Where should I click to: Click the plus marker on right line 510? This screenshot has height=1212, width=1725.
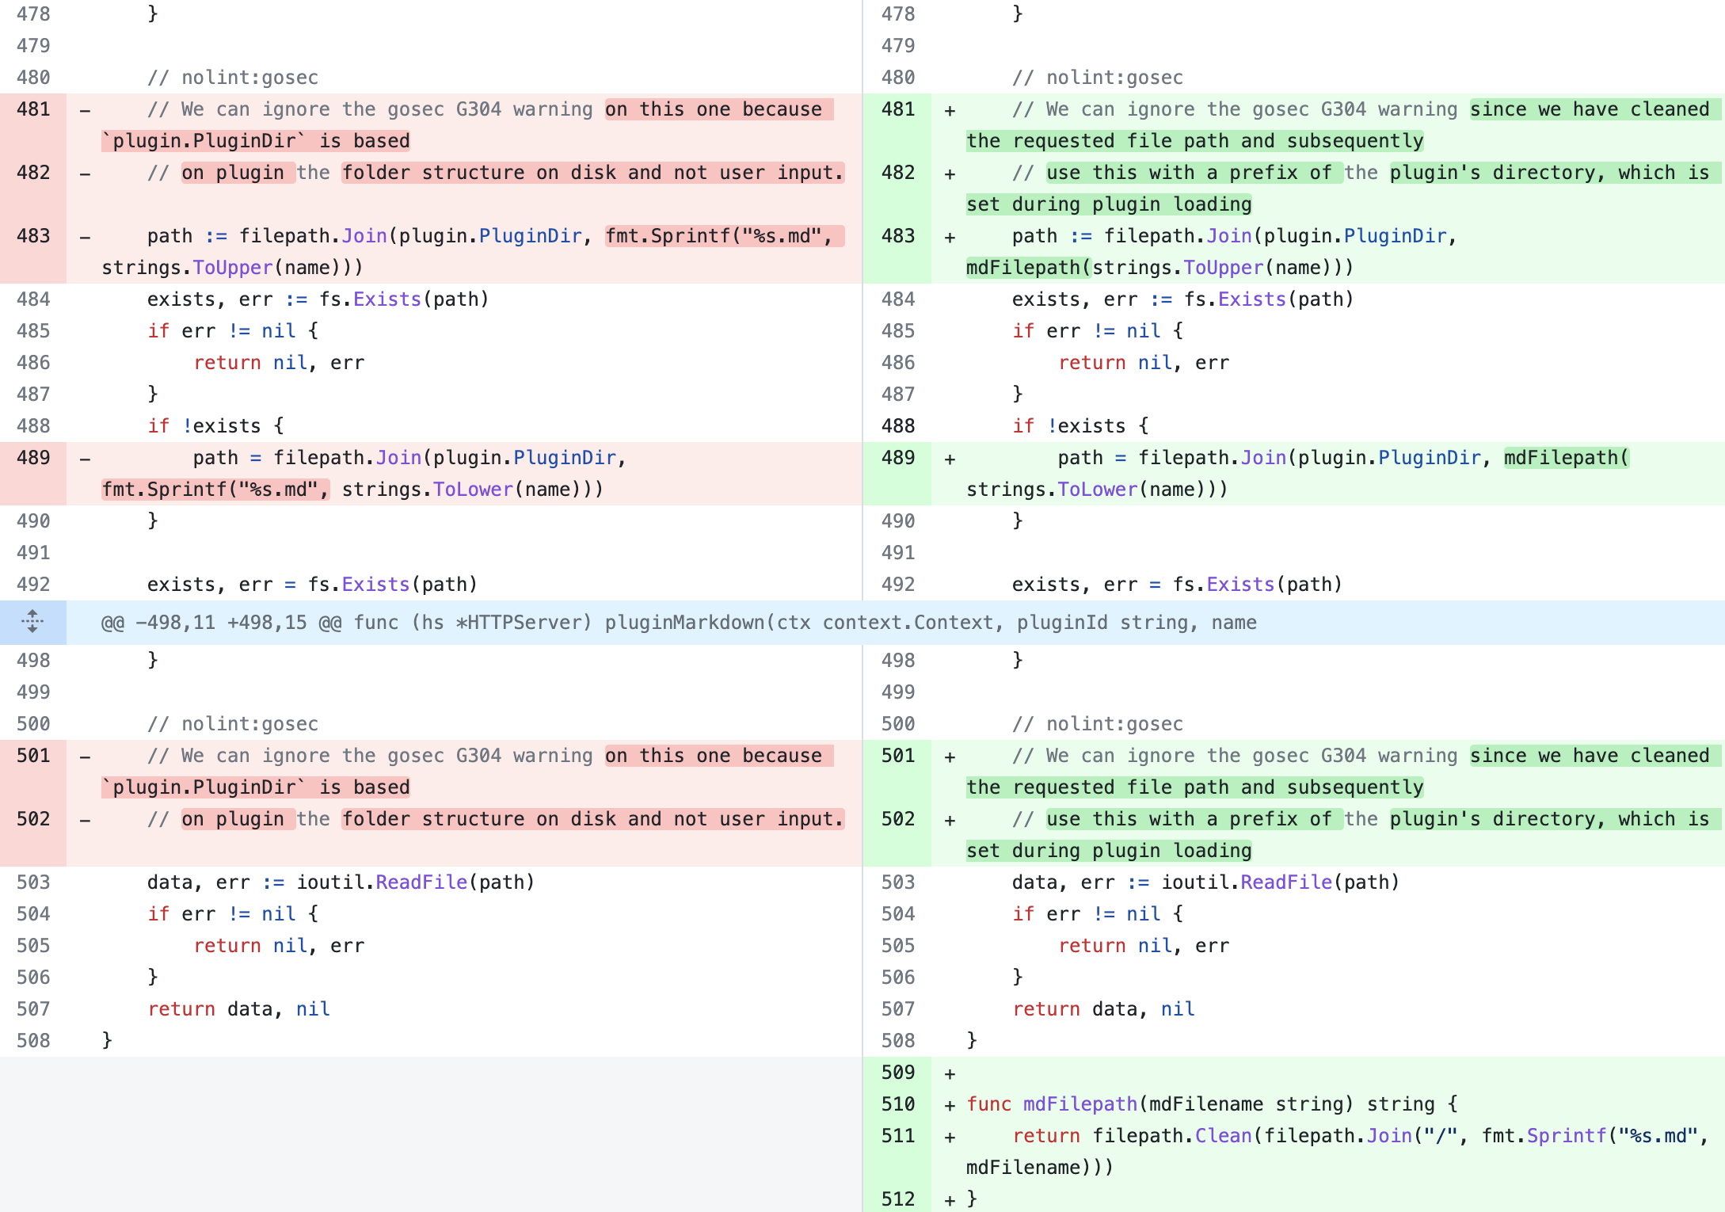(x=950, y=1105)
